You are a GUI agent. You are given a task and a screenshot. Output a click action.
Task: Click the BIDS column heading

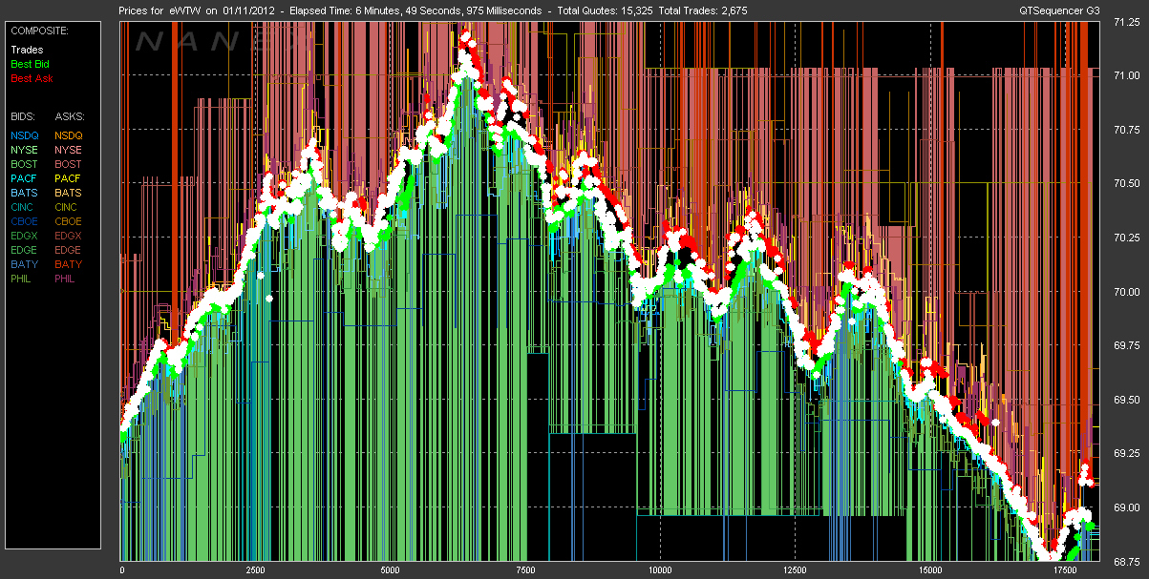23,115
